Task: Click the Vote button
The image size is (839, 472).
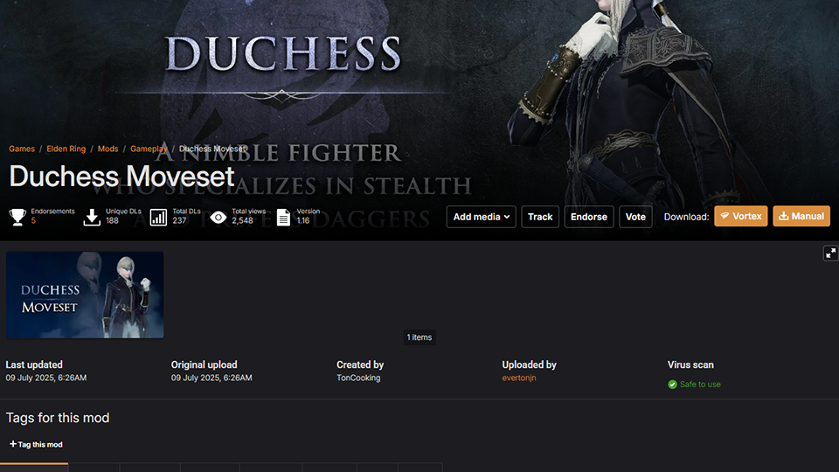Action: tap(635, 217)
